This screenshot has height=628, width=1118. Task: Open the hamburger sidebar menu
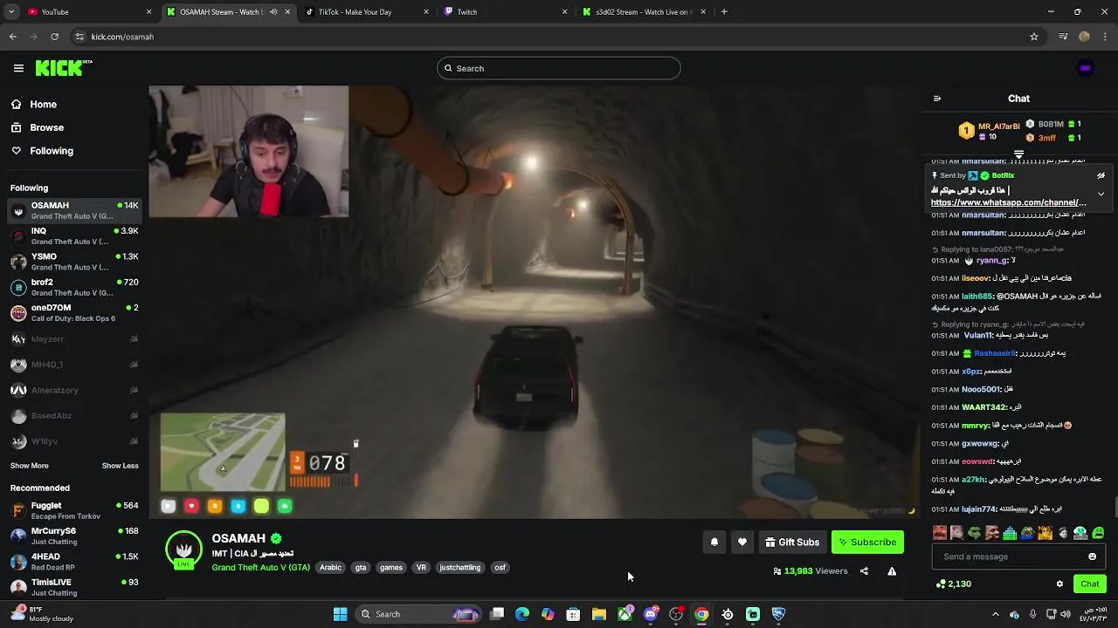tap(18, 68)
